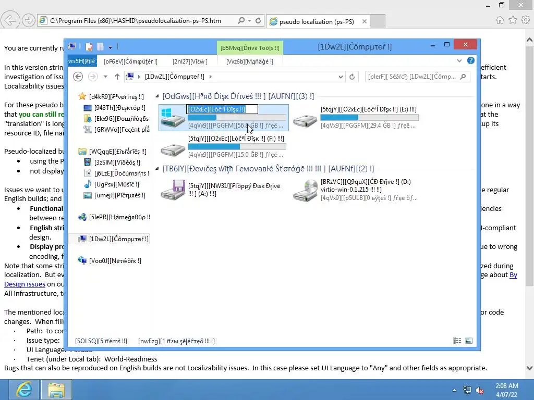This screenshot has height=400, width=534.
Task: Click Explorer's Forward navigation arrow
Action: tap(93, 77)
